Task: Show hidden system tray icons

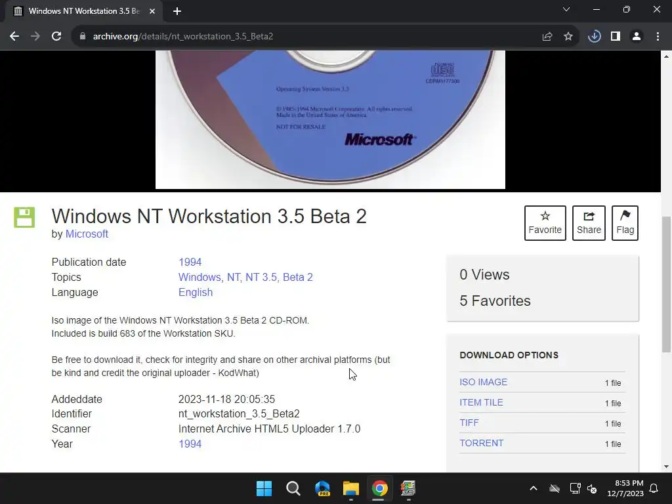Action: click(534, 488)
